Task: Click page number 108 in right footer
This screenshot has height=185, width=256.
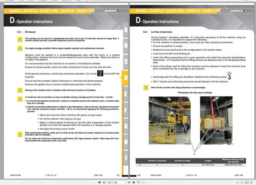Action: pyautogui.click(x=139, y=175)
